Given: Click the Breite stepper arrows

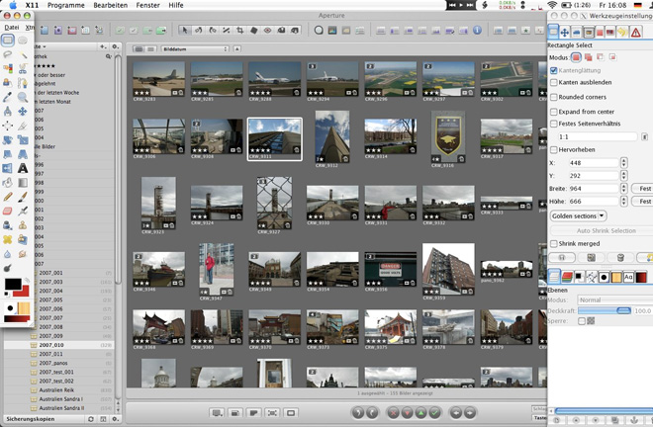Looking at the screenshot, I should (x=624, y=189).
